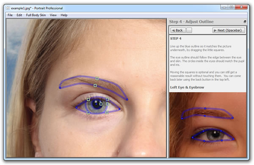Click the eyebrow's left endpoint blue dot
Screen dimensions: 254x165
pos(60,88)
